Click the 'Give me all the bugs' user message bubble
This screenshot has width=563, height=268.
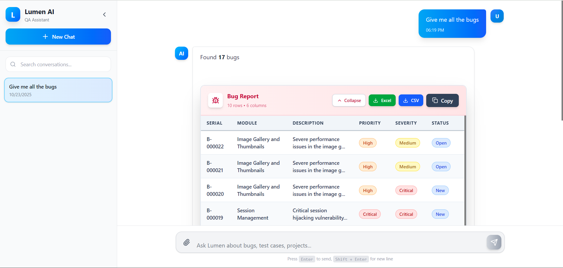(452, 23)
